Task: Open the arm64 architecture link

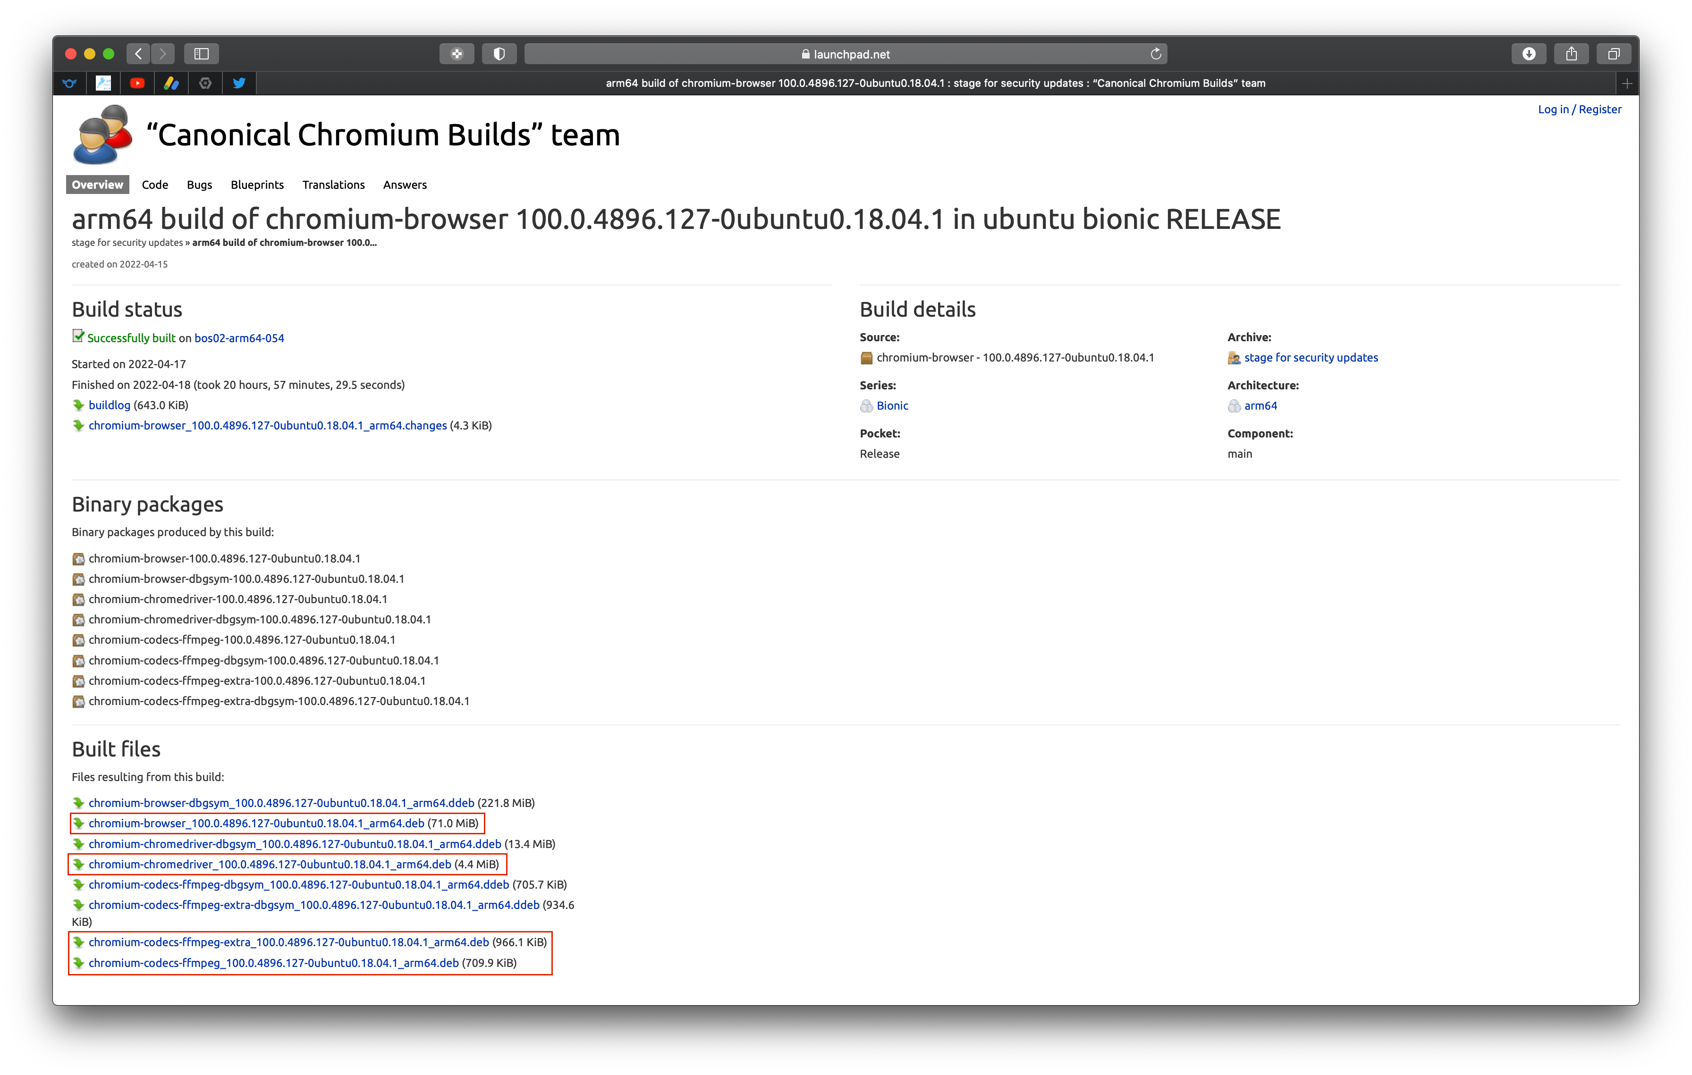Action: [1261, 406]
